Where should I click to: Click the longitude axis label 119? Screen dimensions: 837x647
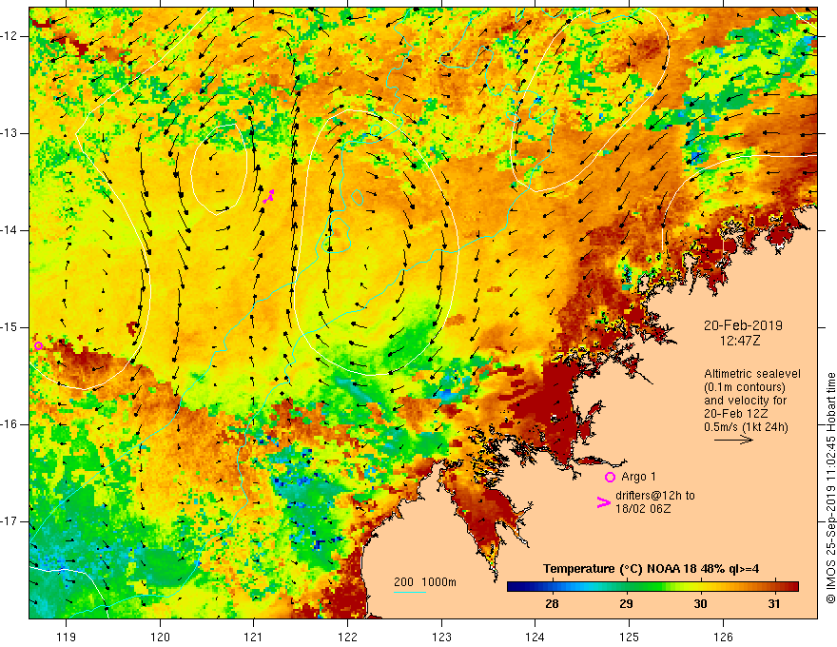point(67,637)
